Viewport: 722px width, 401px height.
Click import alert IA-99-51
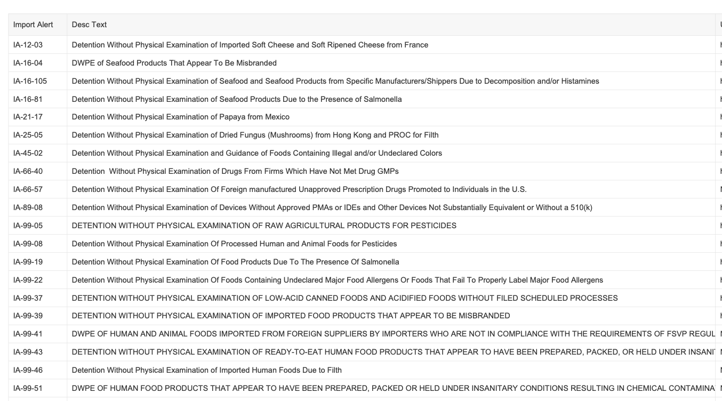[x=28, y=388]
